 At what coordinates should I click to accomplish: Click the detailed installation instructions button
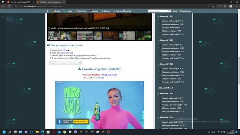click(66, 63)
